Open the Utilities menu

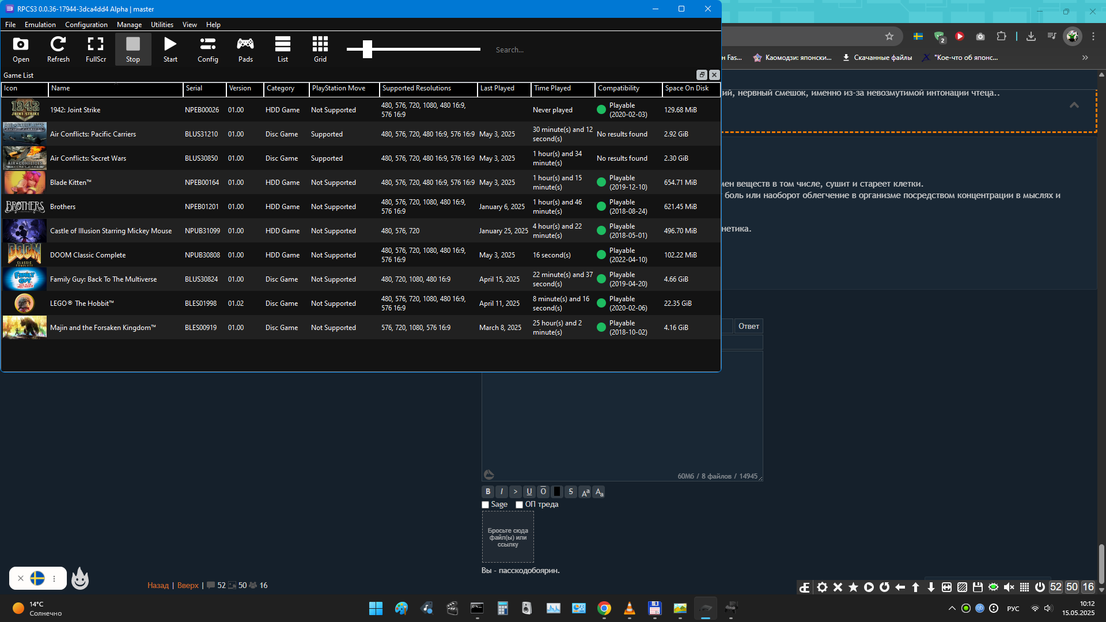pyautogui.click(x=162, y=25)
